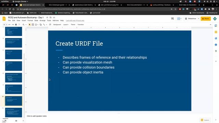219x123 pixels.
Task: Open the Maps side-panel icon
Action: point(216,51)
